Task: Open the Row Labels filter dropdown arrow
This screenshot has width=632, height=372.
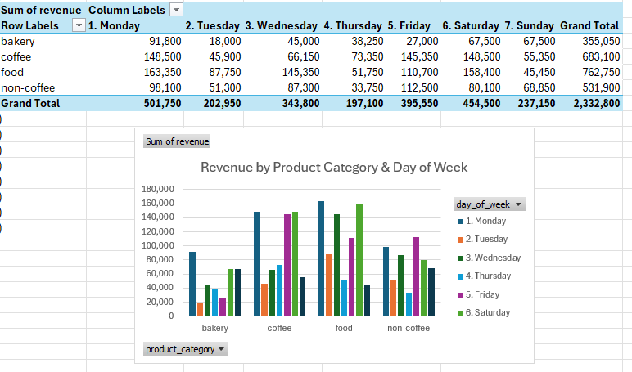Action: 79,25
